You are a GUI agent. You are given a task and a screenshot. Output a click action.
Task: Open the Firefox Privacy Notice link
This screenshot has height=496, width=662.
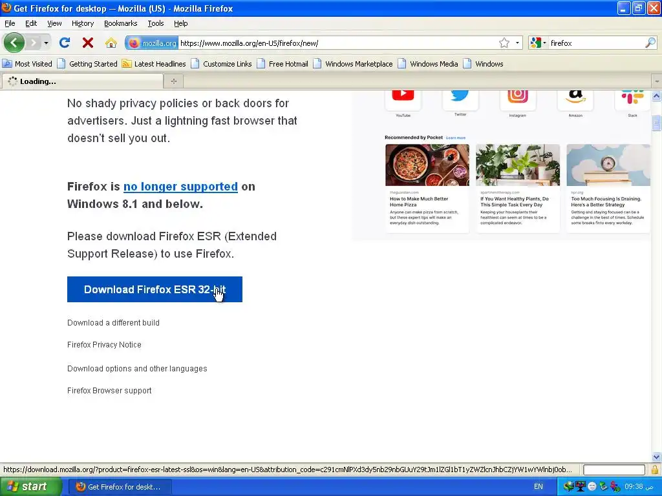click(x=104, y=345)
